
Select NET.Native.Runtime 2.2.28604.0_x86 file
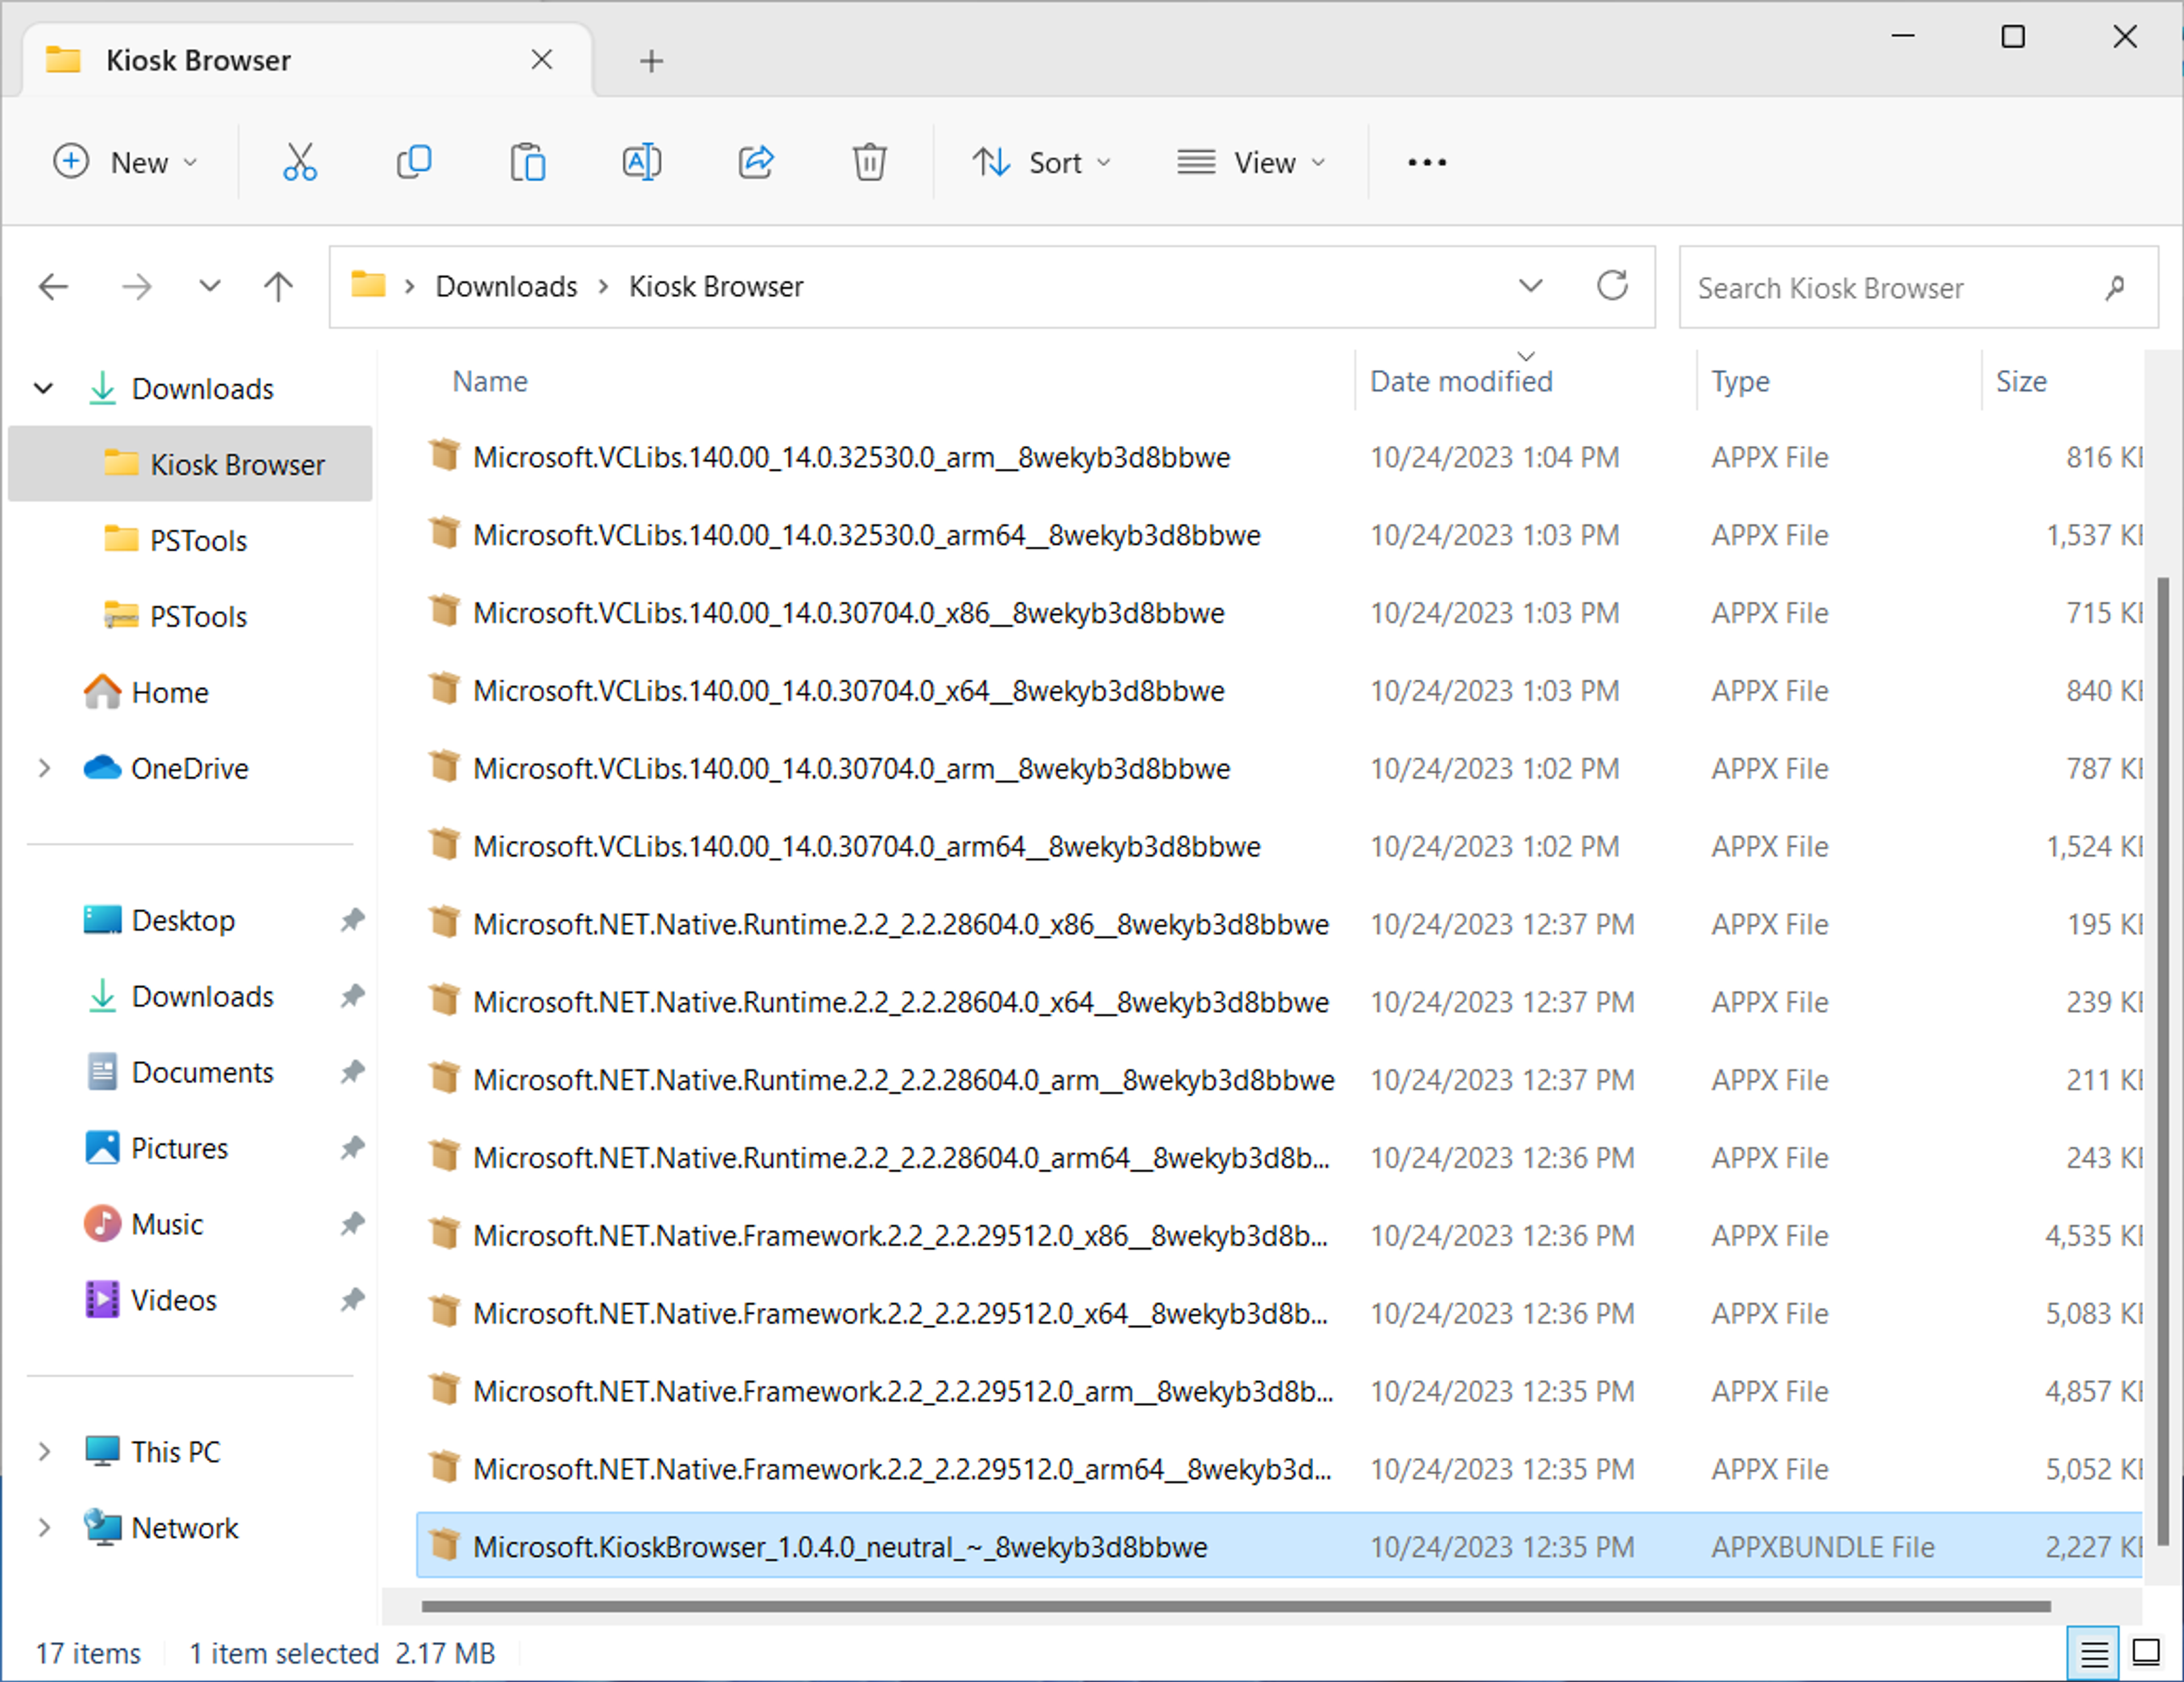click(1279, 924)
